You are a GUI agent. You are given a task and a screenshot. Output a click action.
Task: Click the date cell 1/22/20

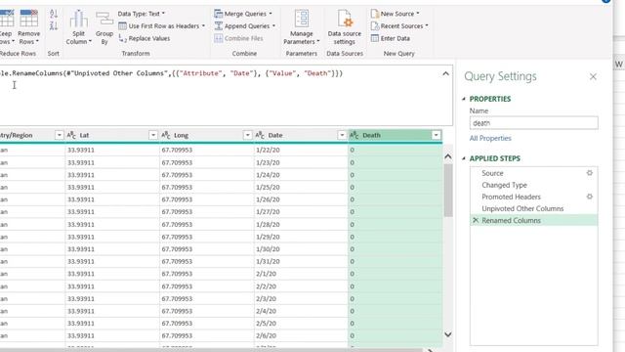click(x=268, y=150)
